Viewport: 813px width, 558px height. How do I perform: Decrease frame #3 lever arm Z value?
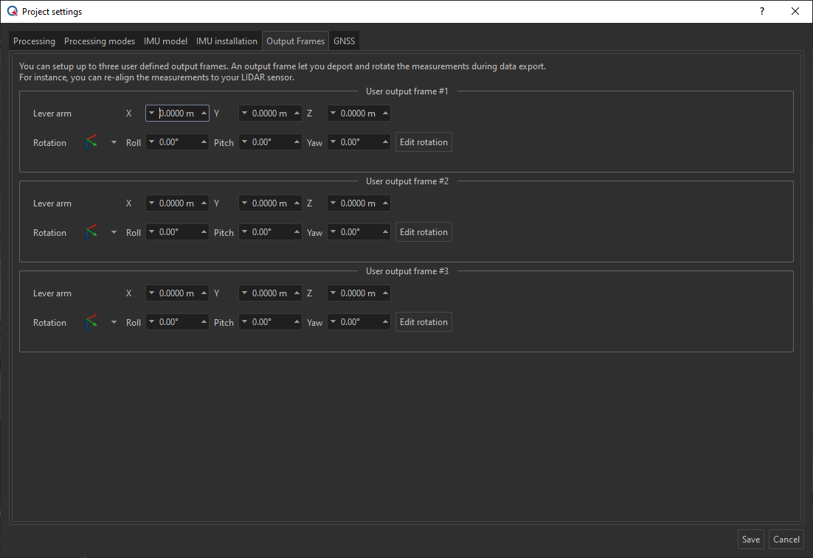coord(333,293)
